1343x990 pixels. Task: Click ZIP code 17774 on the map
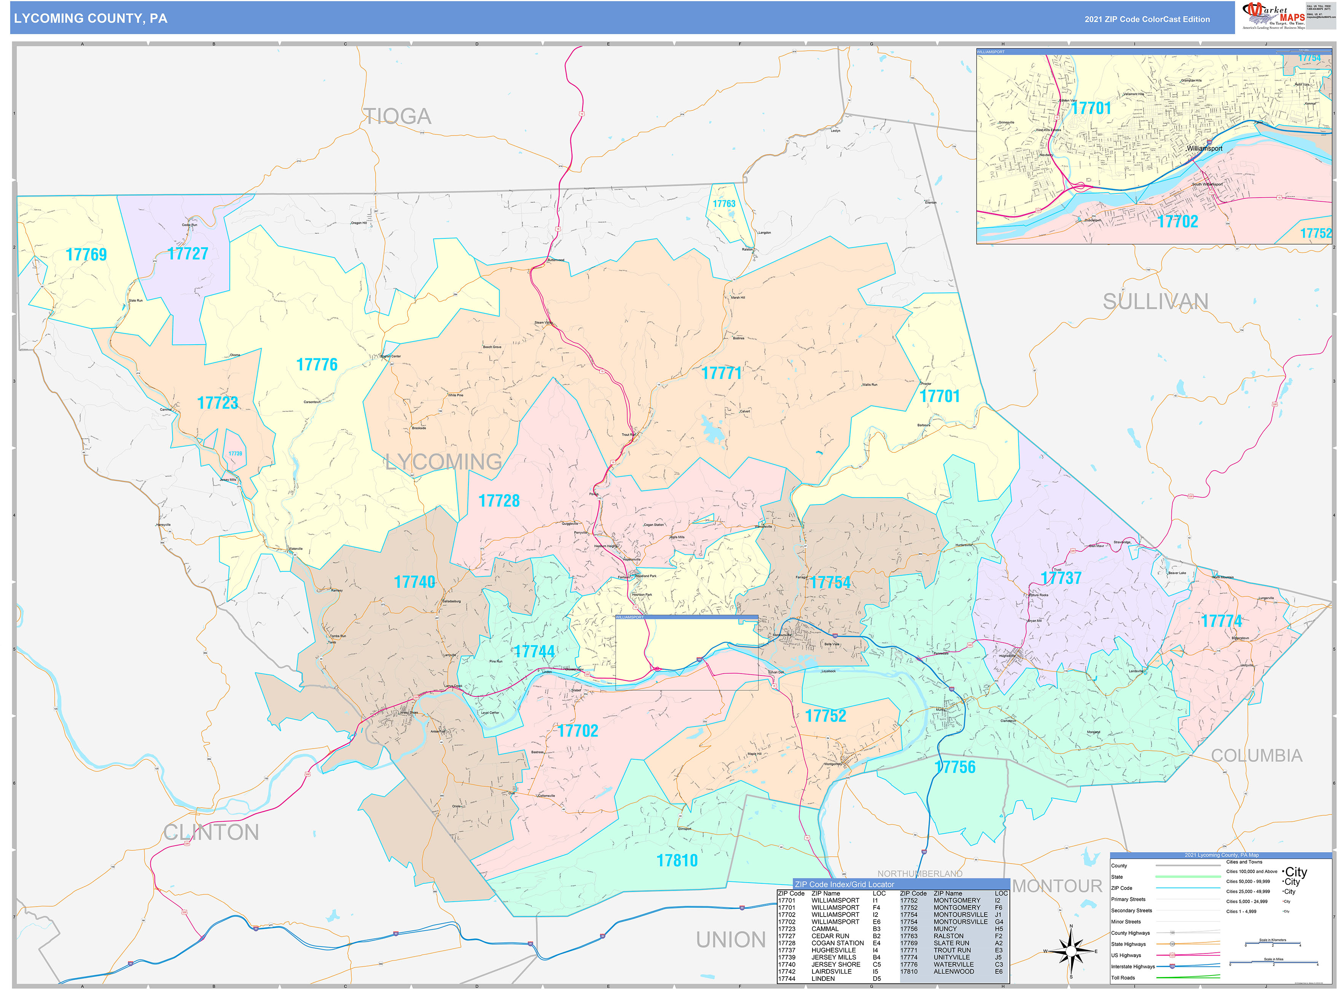coord(1221,621)
